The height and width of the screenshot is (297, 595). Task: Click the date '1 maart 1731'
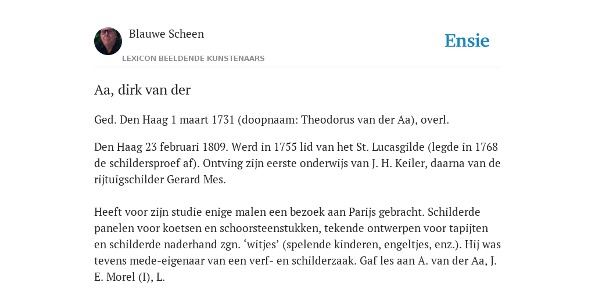click(x=203, y=119)
